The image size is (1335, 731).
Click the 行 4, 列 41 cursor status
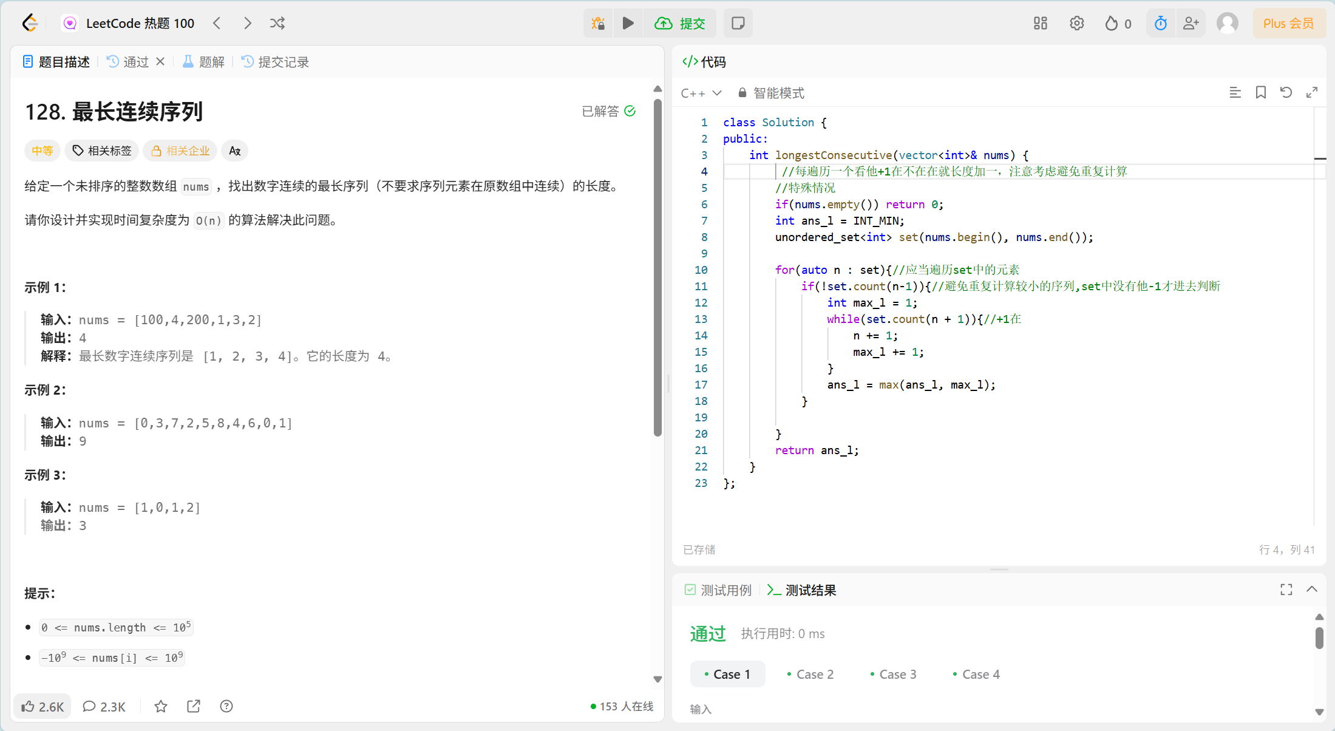pos(1287,549)
